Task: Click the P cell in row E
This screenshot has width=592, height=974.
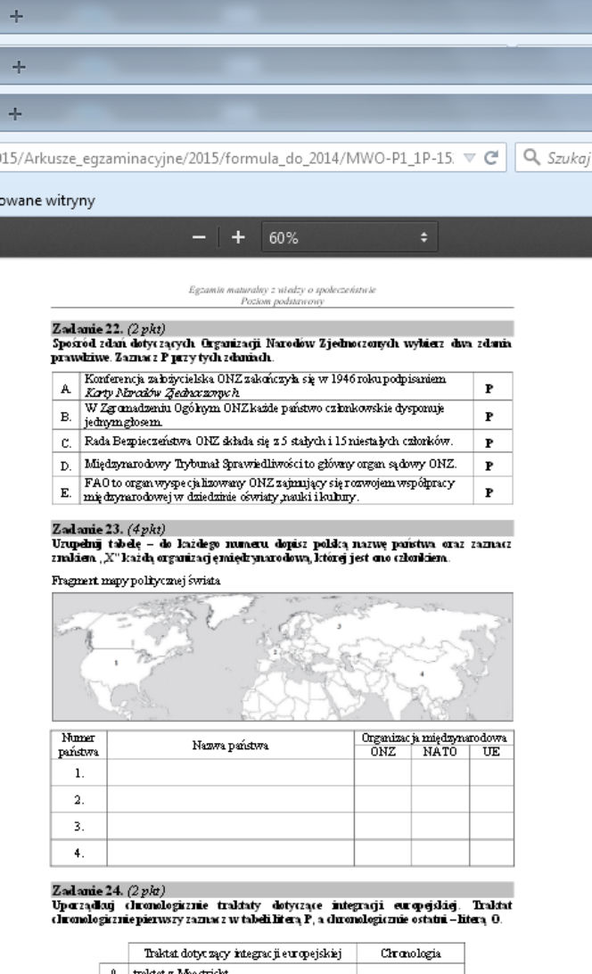Action: click(x=493, y=490)
